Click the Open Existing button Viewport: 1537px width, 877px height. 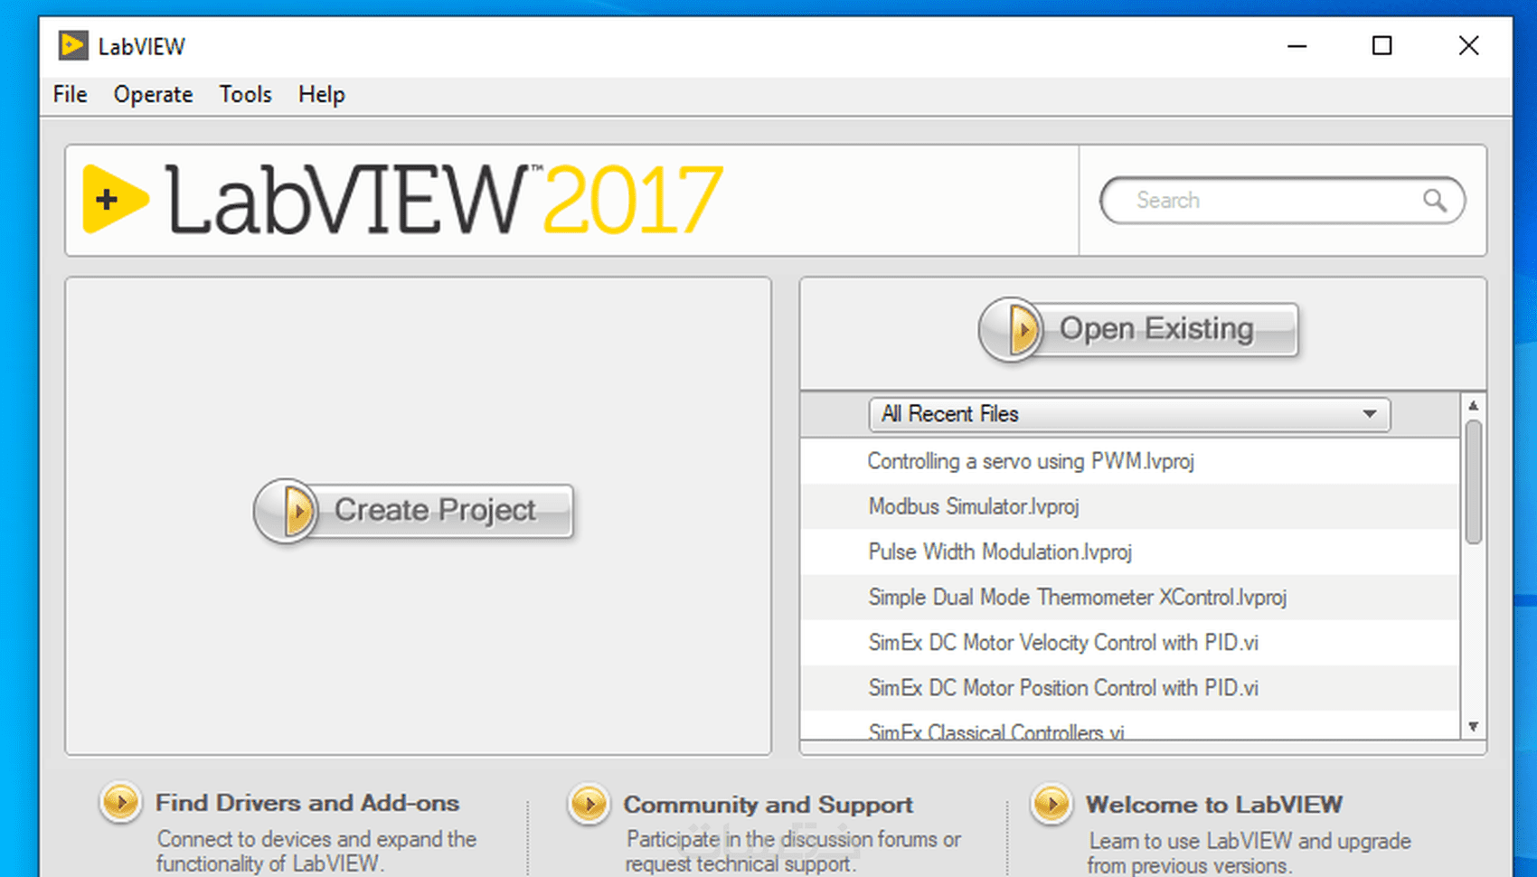click(1138, 329)
